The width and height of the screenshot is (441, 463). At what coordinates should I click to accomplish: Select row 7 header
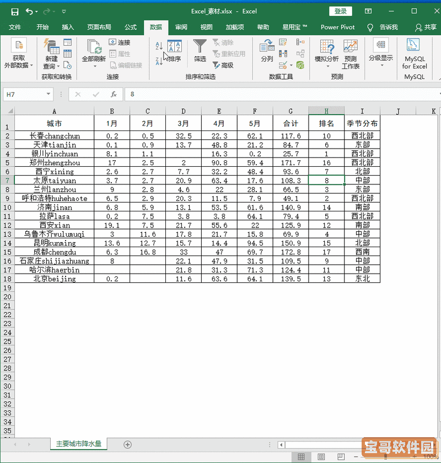(7, 181)
